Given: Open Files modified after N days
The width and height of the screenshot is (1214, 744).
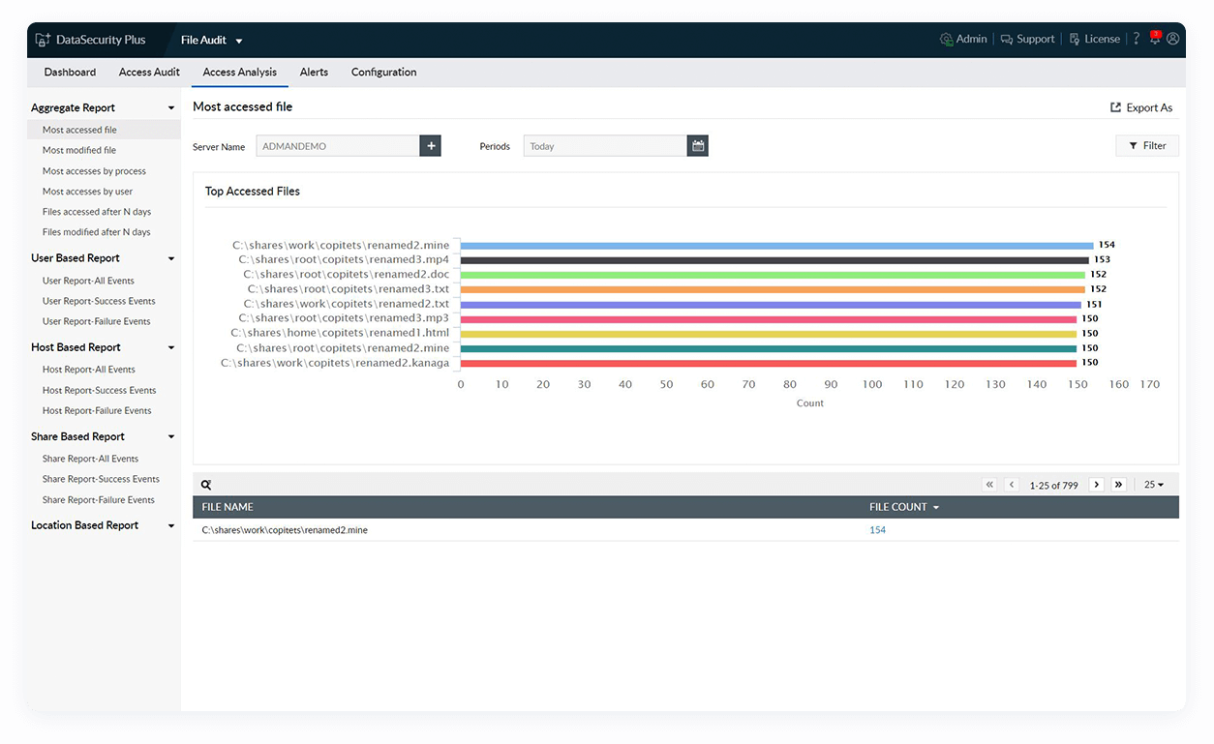Looking at the screenshot, I should [x=97, y=232].
